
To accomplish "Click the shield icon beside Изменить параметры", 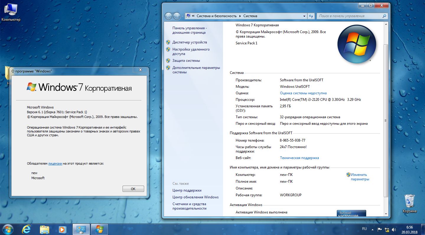I will point(348,175).
